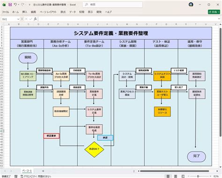Image resolution: width=222 pixels, height=178 pixels.
Task: Click the Enter checkmark icon in formula bar
Action: tap(30, 19)
